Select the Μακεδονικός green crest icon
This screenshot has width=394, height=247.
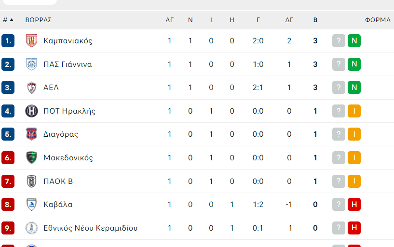[31, 158]
